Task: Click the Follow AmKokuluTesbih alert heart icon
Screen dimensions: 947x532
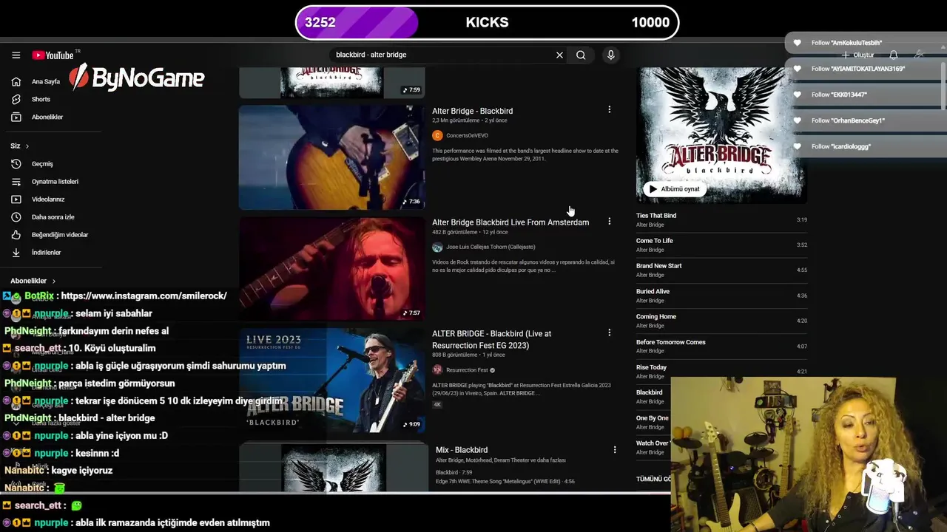Action: coord(797,43)
